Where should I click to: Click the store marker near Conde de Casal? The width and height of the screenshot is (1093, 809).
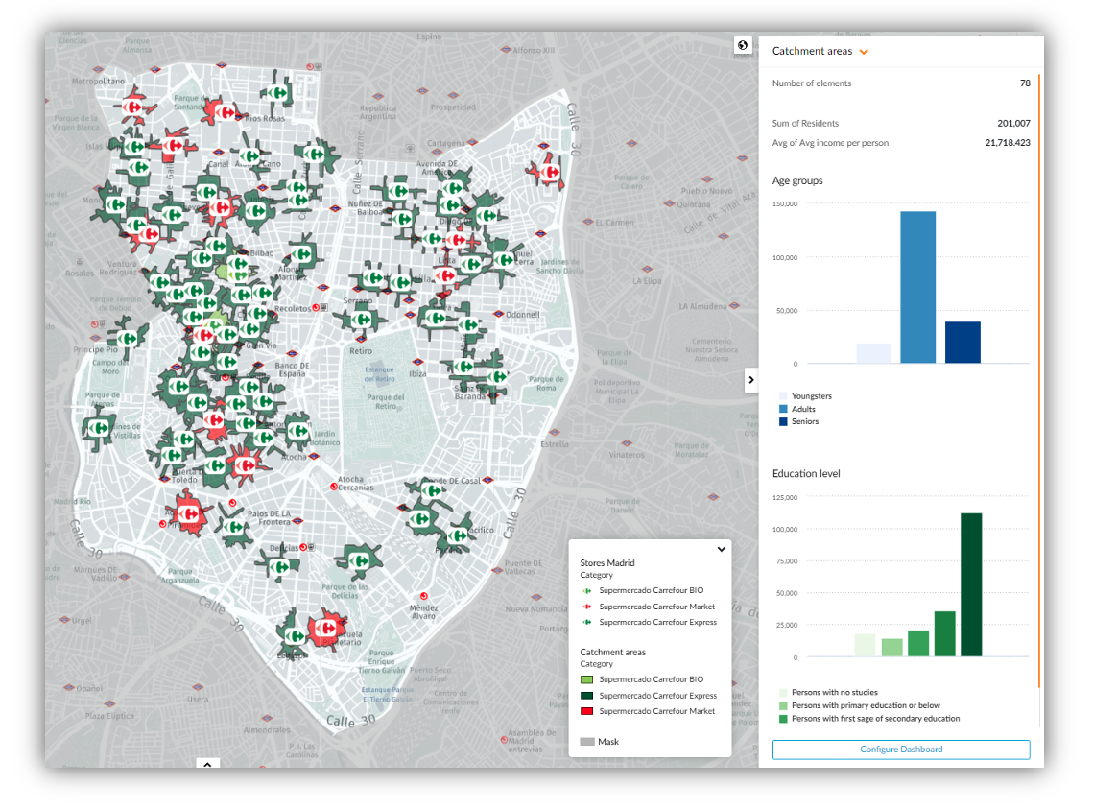432,489
